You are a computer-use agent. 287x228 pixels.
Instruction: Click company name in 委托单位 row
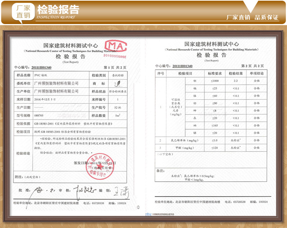(56, 83)
